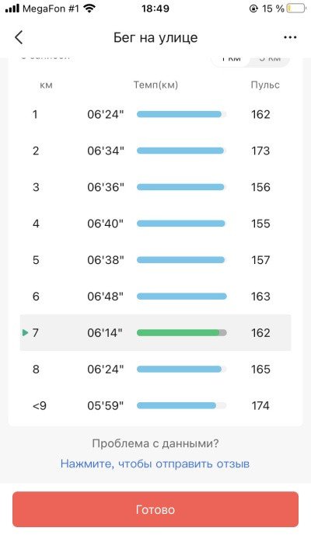Tap the green pace bar for kilometer 7
Image resolution: width=311 pixels, height=552 pixels.
click(x=182, y=333)
